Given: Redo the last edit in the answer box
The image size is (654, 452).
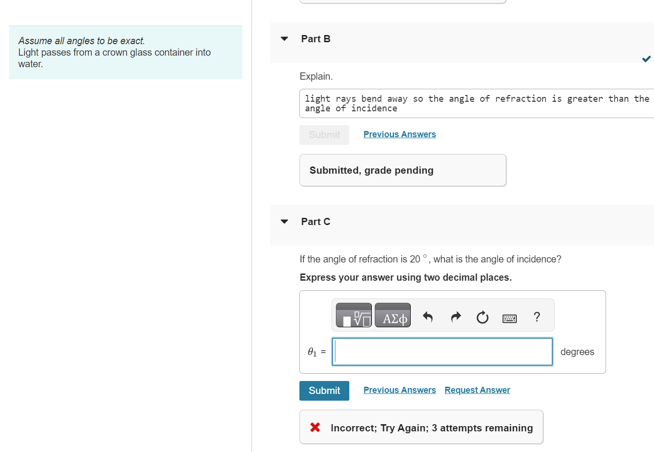Looking at the screenshot, I should [x=456, y=317].
